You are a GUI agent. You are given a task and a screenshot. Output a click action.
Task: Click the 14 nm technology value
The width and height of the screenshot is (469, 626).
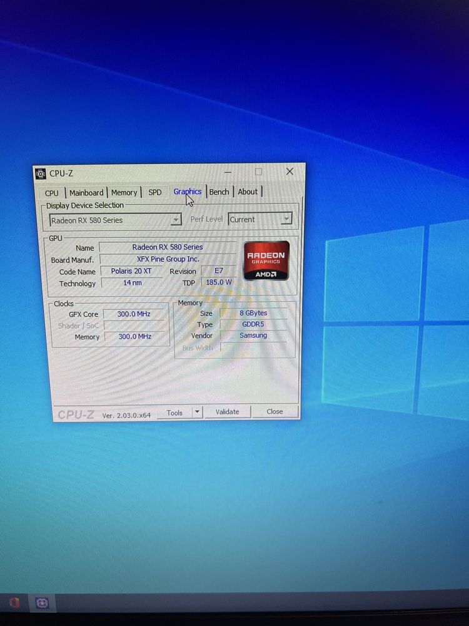(132, 282)
